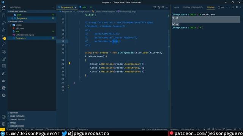Click the Espacios: 4 indentation setting
The width and height of the screenshot is (243, 136).
click(x=174, y=129)
